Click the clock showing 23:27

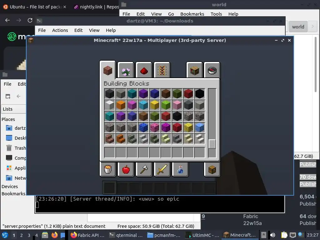point(312,235)
